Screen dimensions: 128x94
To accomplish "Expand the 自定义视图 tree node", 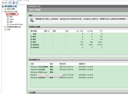I will coord(3,9).
